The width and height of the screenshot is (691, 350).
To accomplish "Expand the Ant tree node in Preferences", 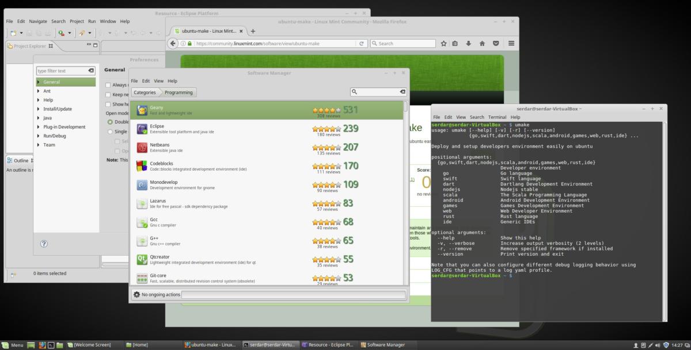I will pyautogui.click(x=39, y=91).
